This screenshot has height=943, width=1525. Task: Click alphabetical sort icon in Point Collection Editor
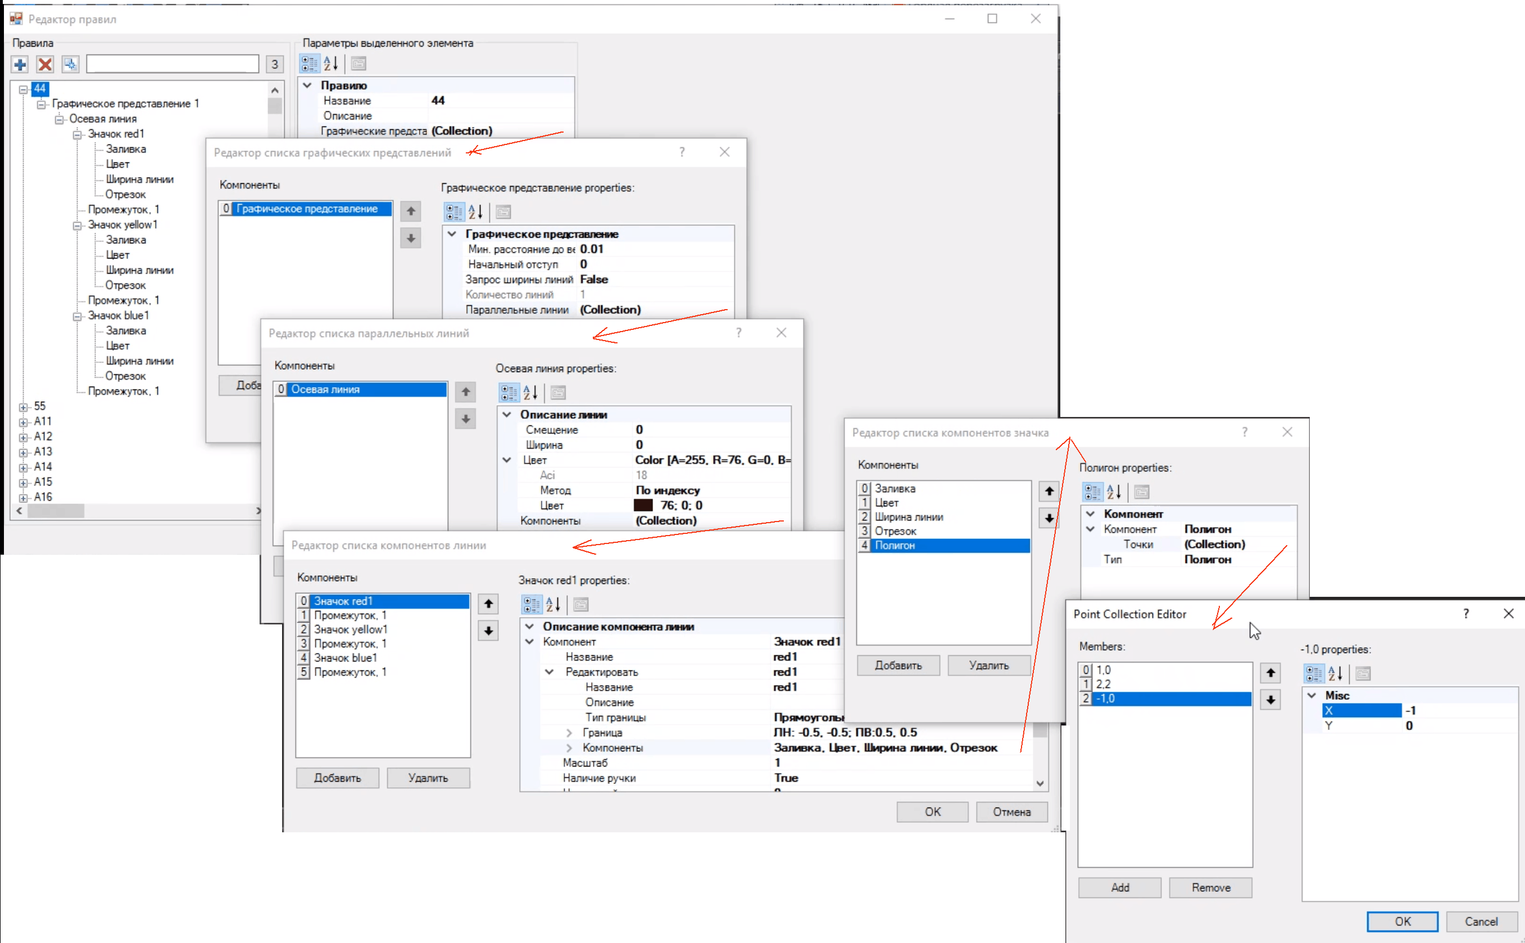point(1335,674)
